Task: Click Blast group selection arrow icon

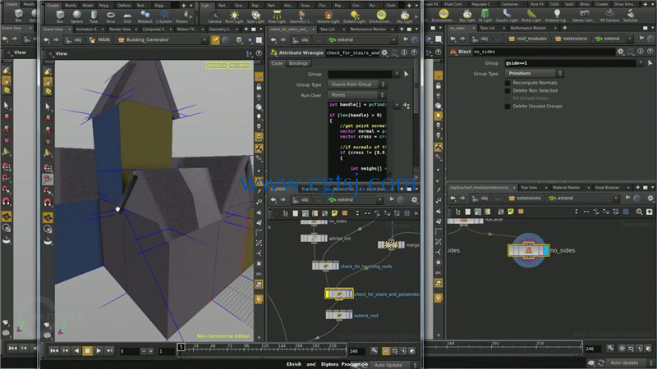Action: [650, 63]
